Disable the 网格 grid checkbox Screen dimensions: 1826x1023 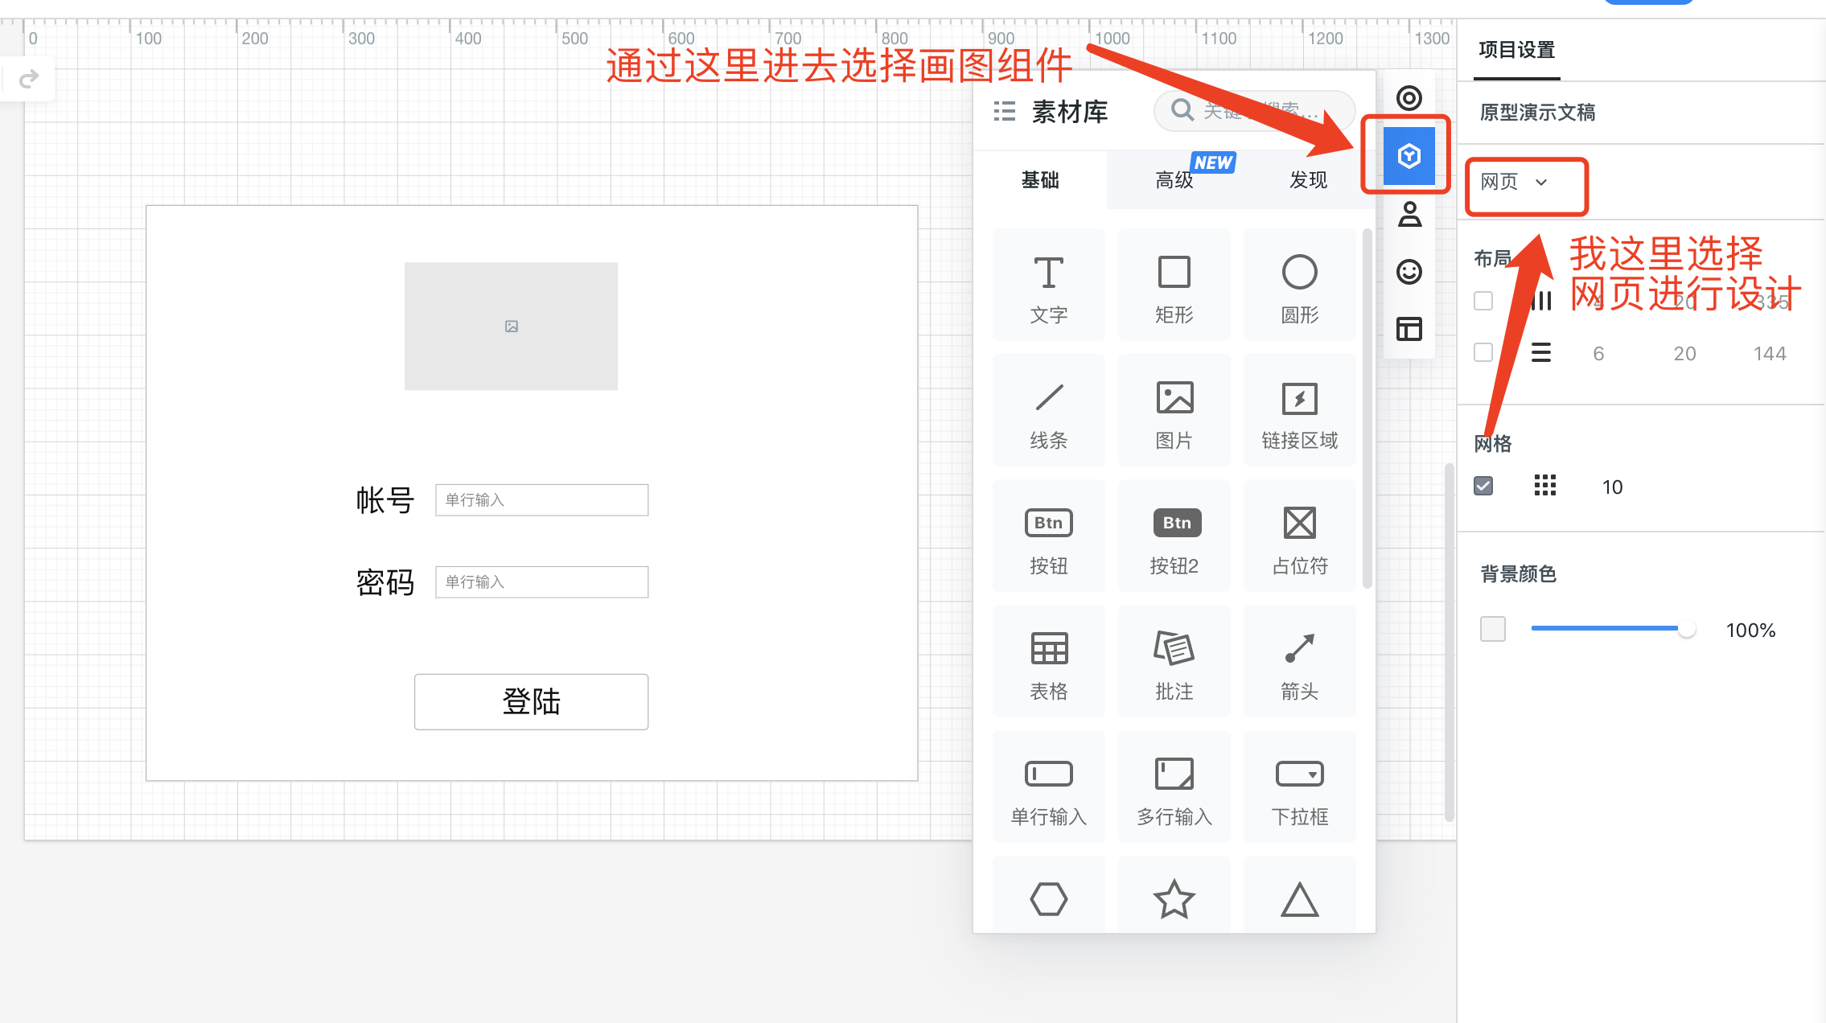click(x=1483, y=486)
